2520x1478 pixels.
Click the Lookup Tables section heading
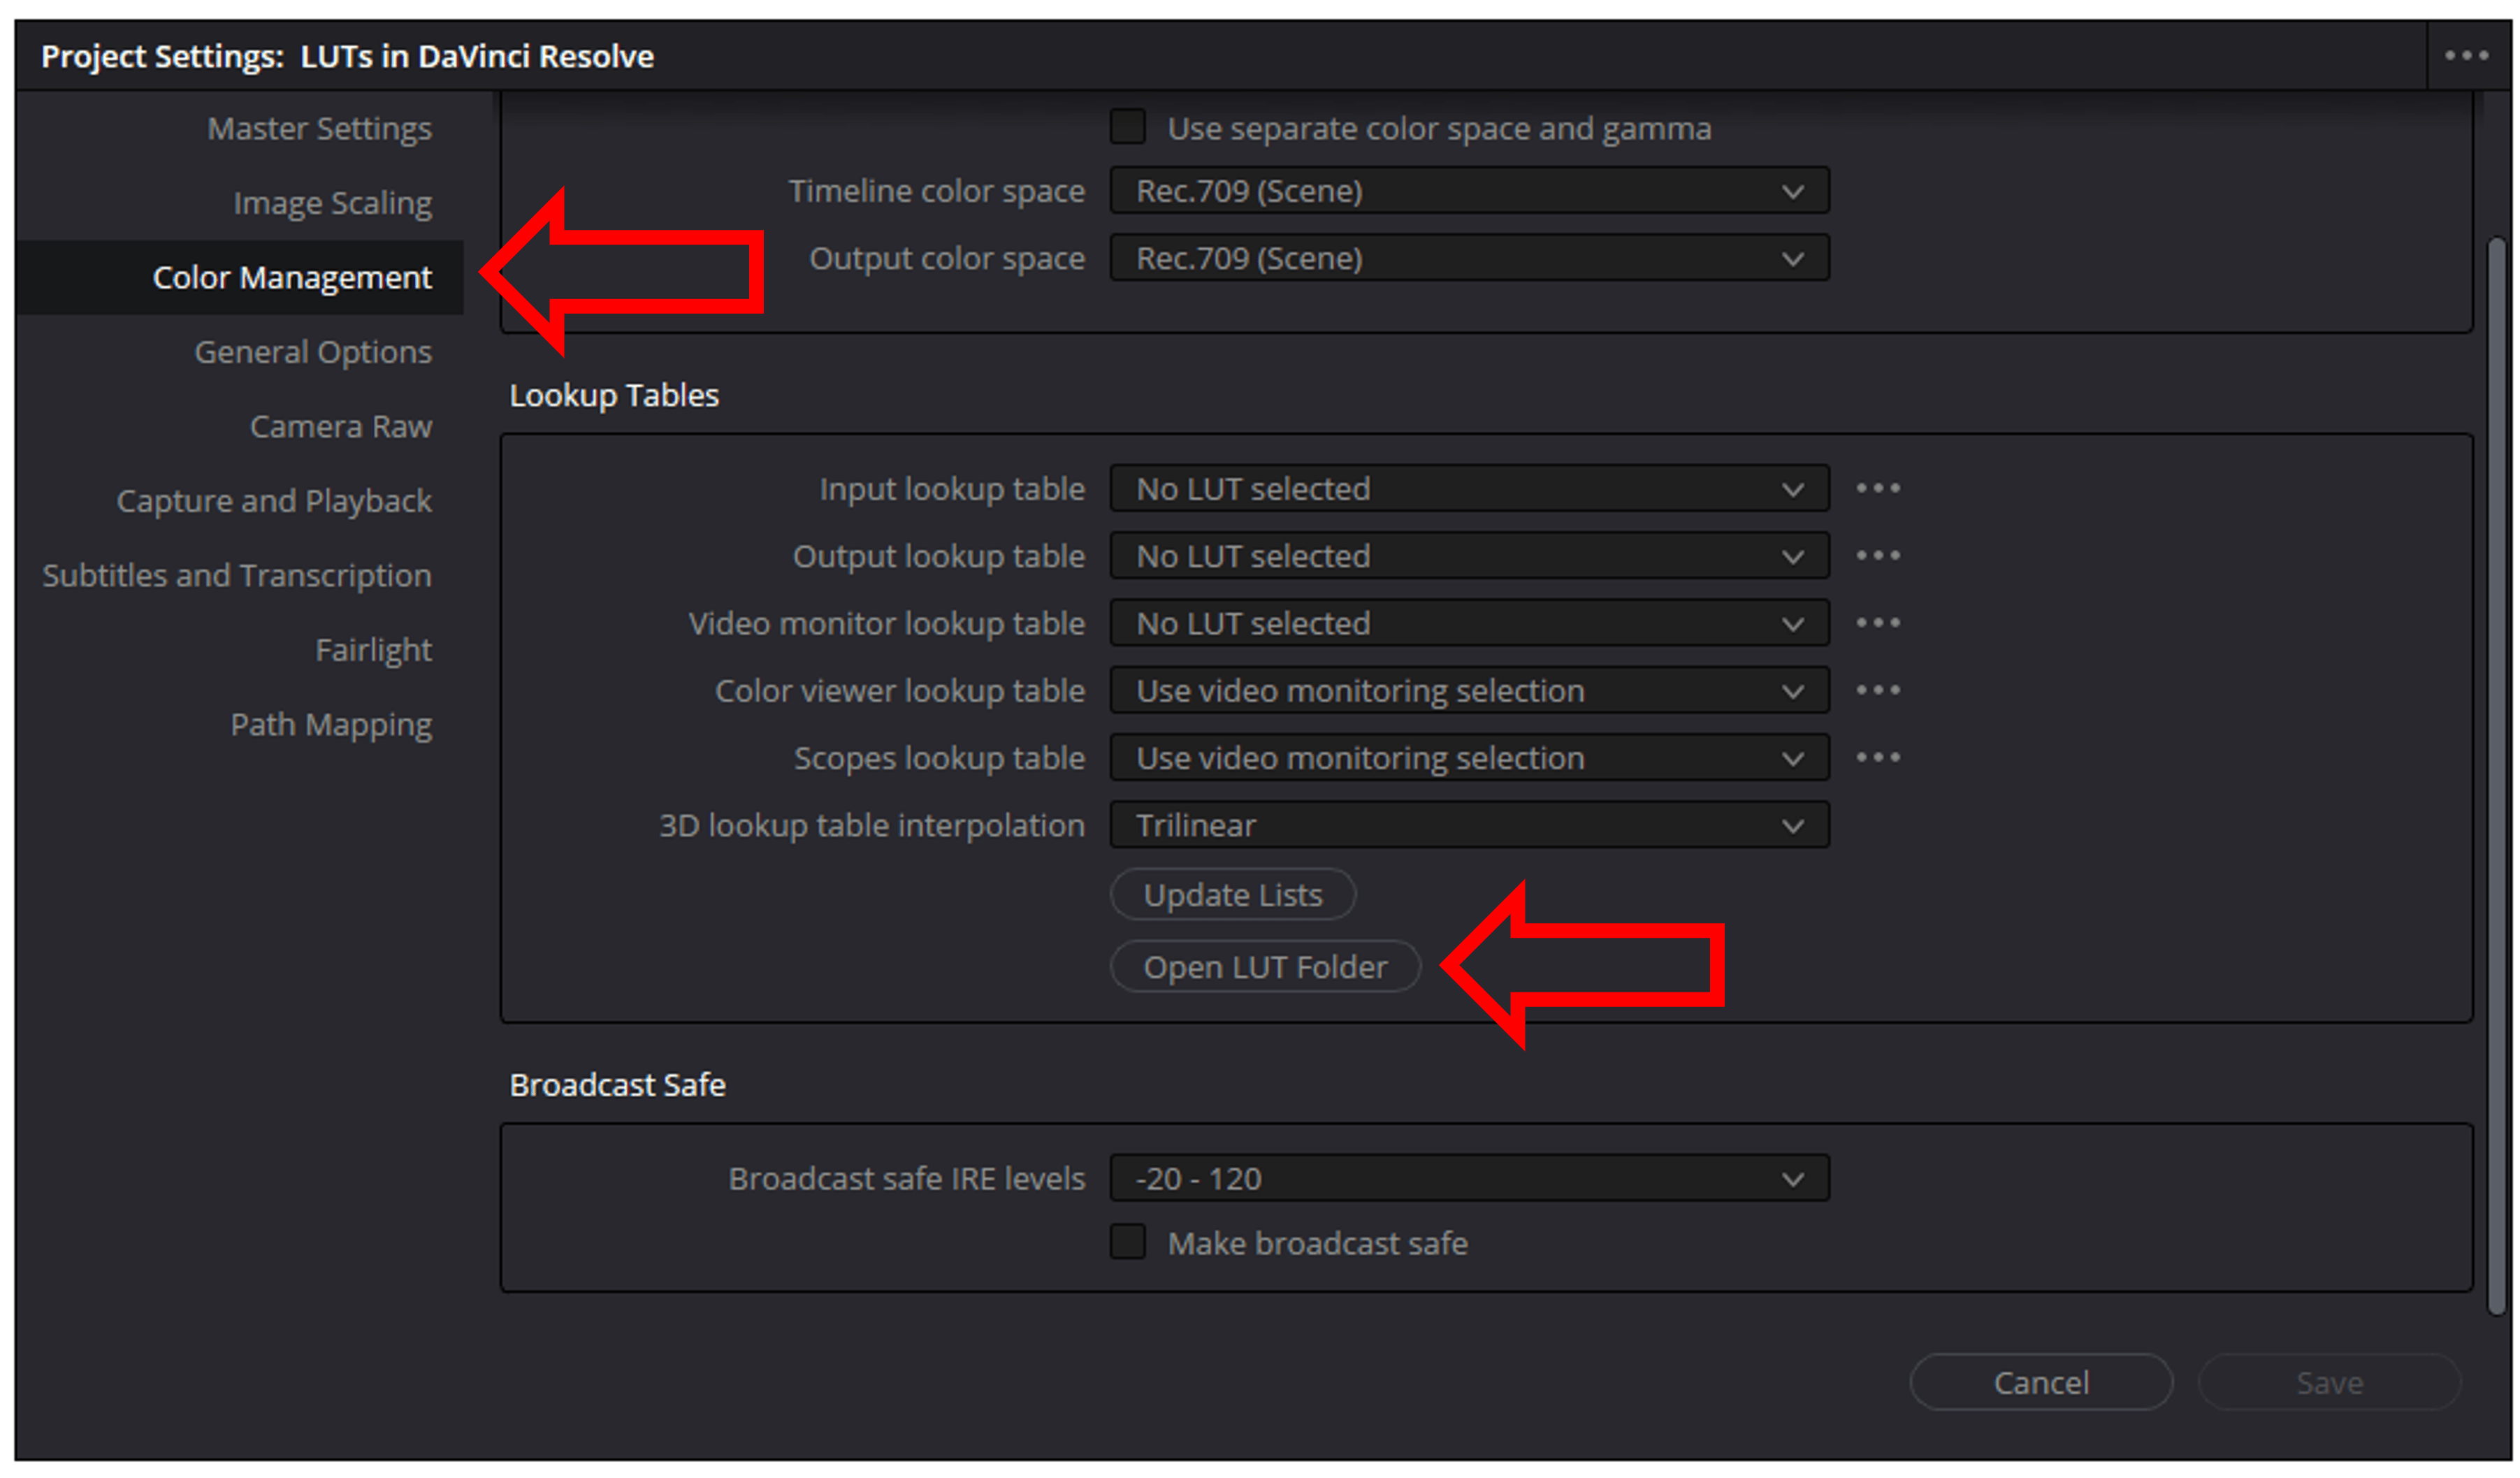tap(614, 395)
